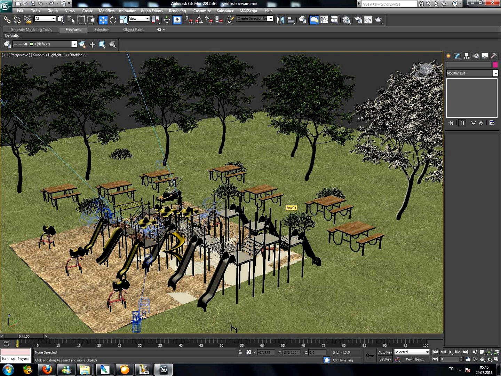Screen dimensions: 501x376
Task: Turn on Auto Key mode
Action: [385, 352]
